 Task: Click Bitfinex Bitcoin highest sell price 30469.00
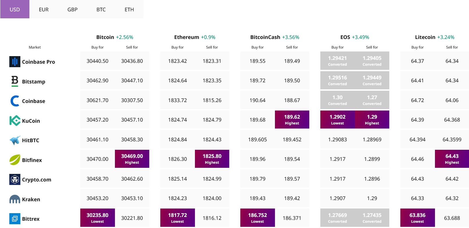[132, 159]
